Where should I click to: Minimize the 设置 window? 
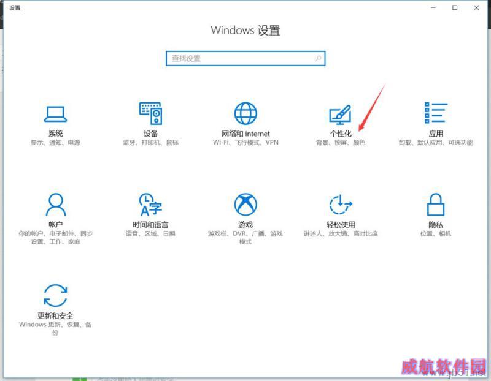[x=433, y=7]
